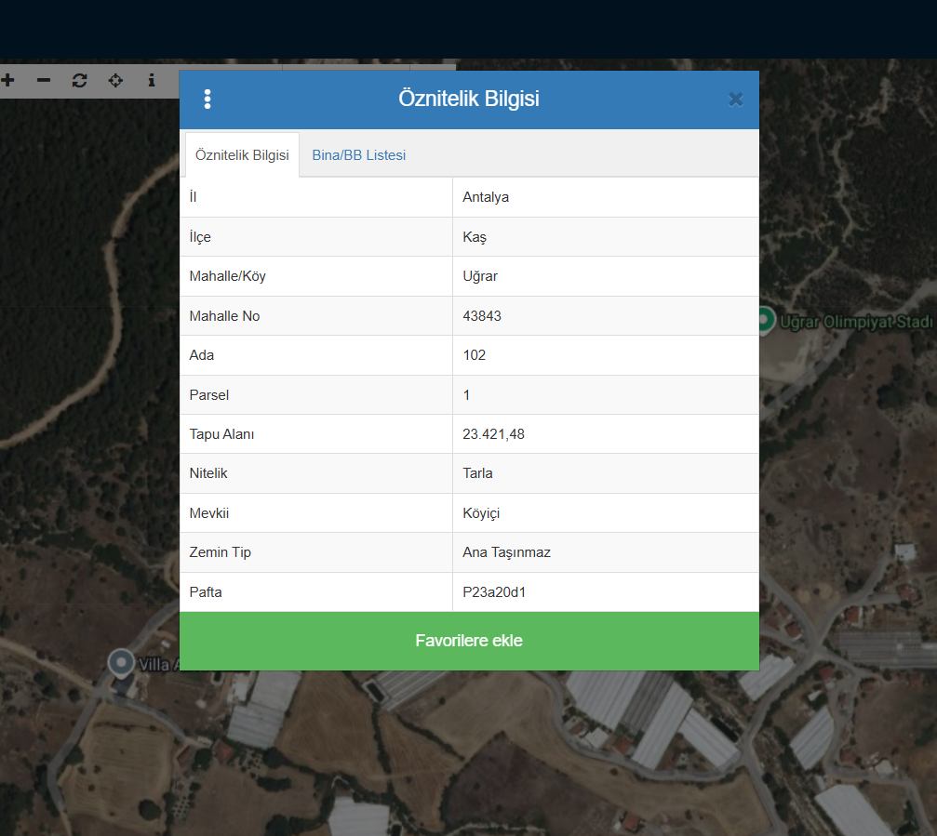The image size is (937, 836).
Task: Select the İlçe value Kaş
Action: coord(475,237)
